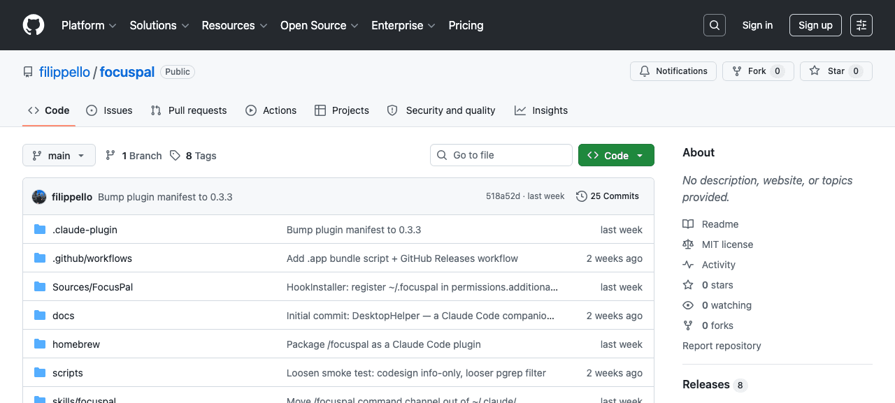This screenshot has height=403, width=895.
Task: Fork the focuspal repository
Action: (758, 71)
